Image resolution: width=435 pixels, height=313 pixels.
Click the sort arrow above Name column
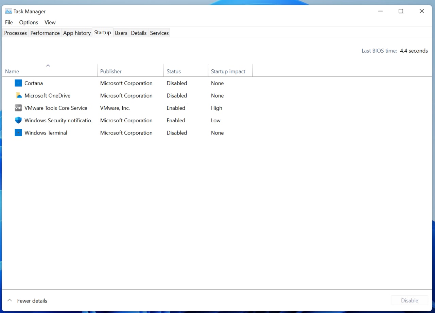[x=48, y=66]
